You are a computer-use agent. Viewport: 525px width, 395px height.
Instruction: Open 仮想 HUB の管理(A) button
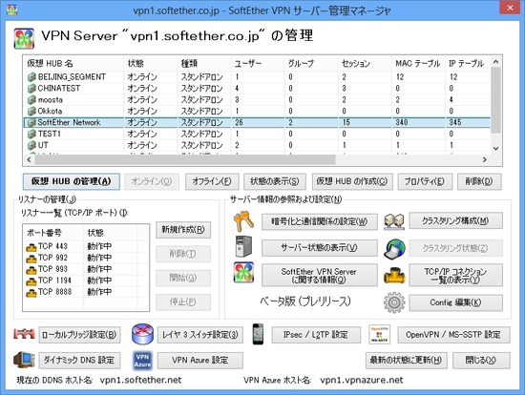click(x=71, y=181)
